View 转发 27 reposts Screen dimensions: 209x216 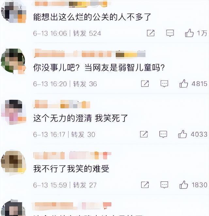(85, 185)
